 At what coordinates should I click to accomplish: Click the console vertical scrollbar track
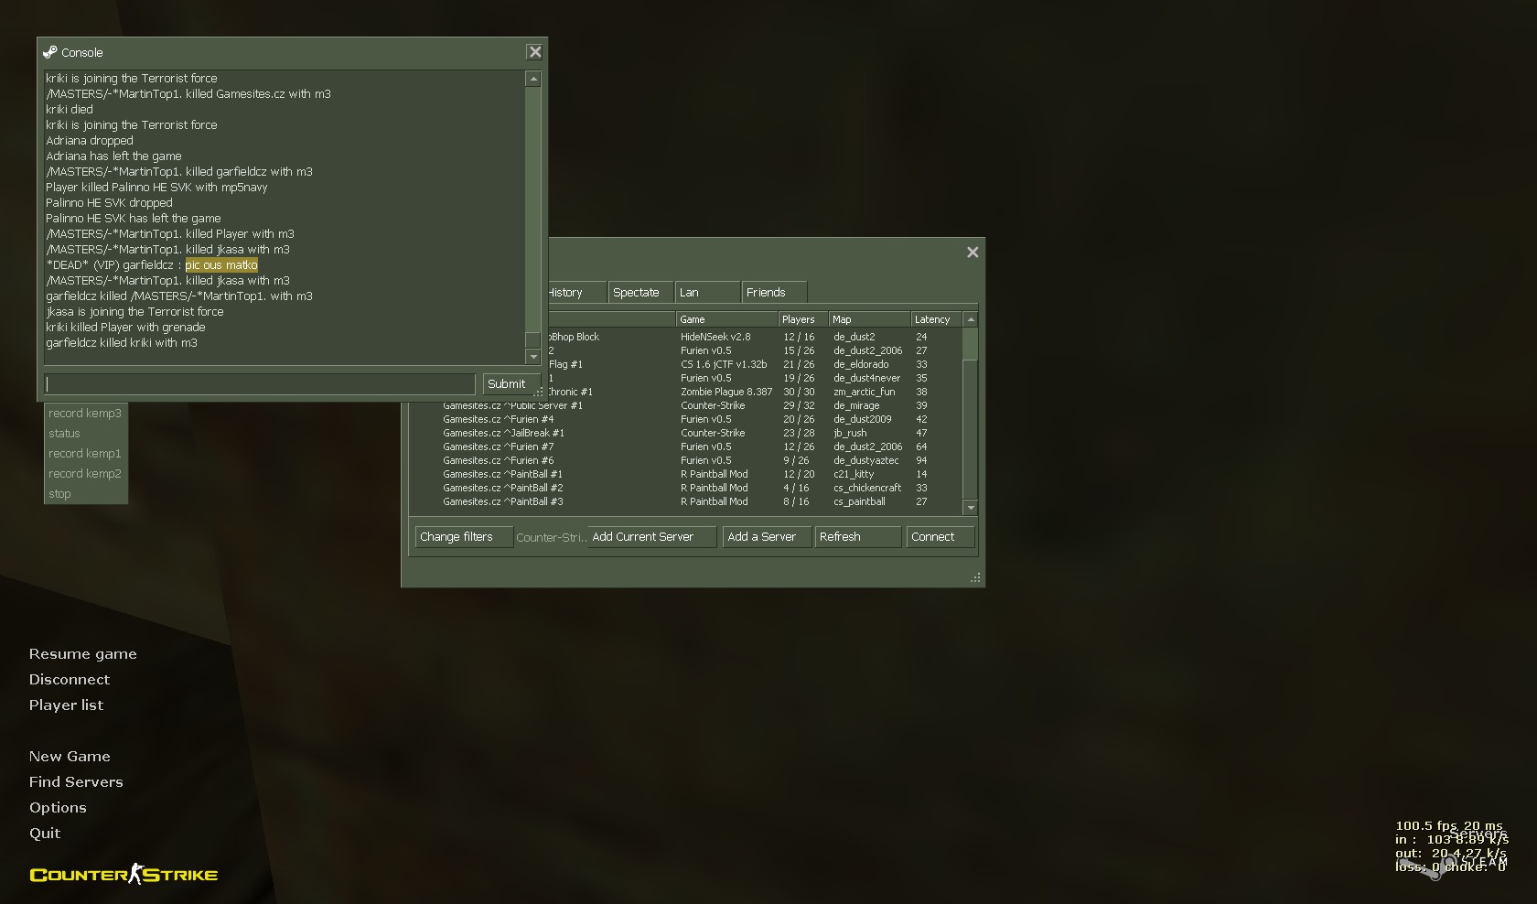point(532,218)
